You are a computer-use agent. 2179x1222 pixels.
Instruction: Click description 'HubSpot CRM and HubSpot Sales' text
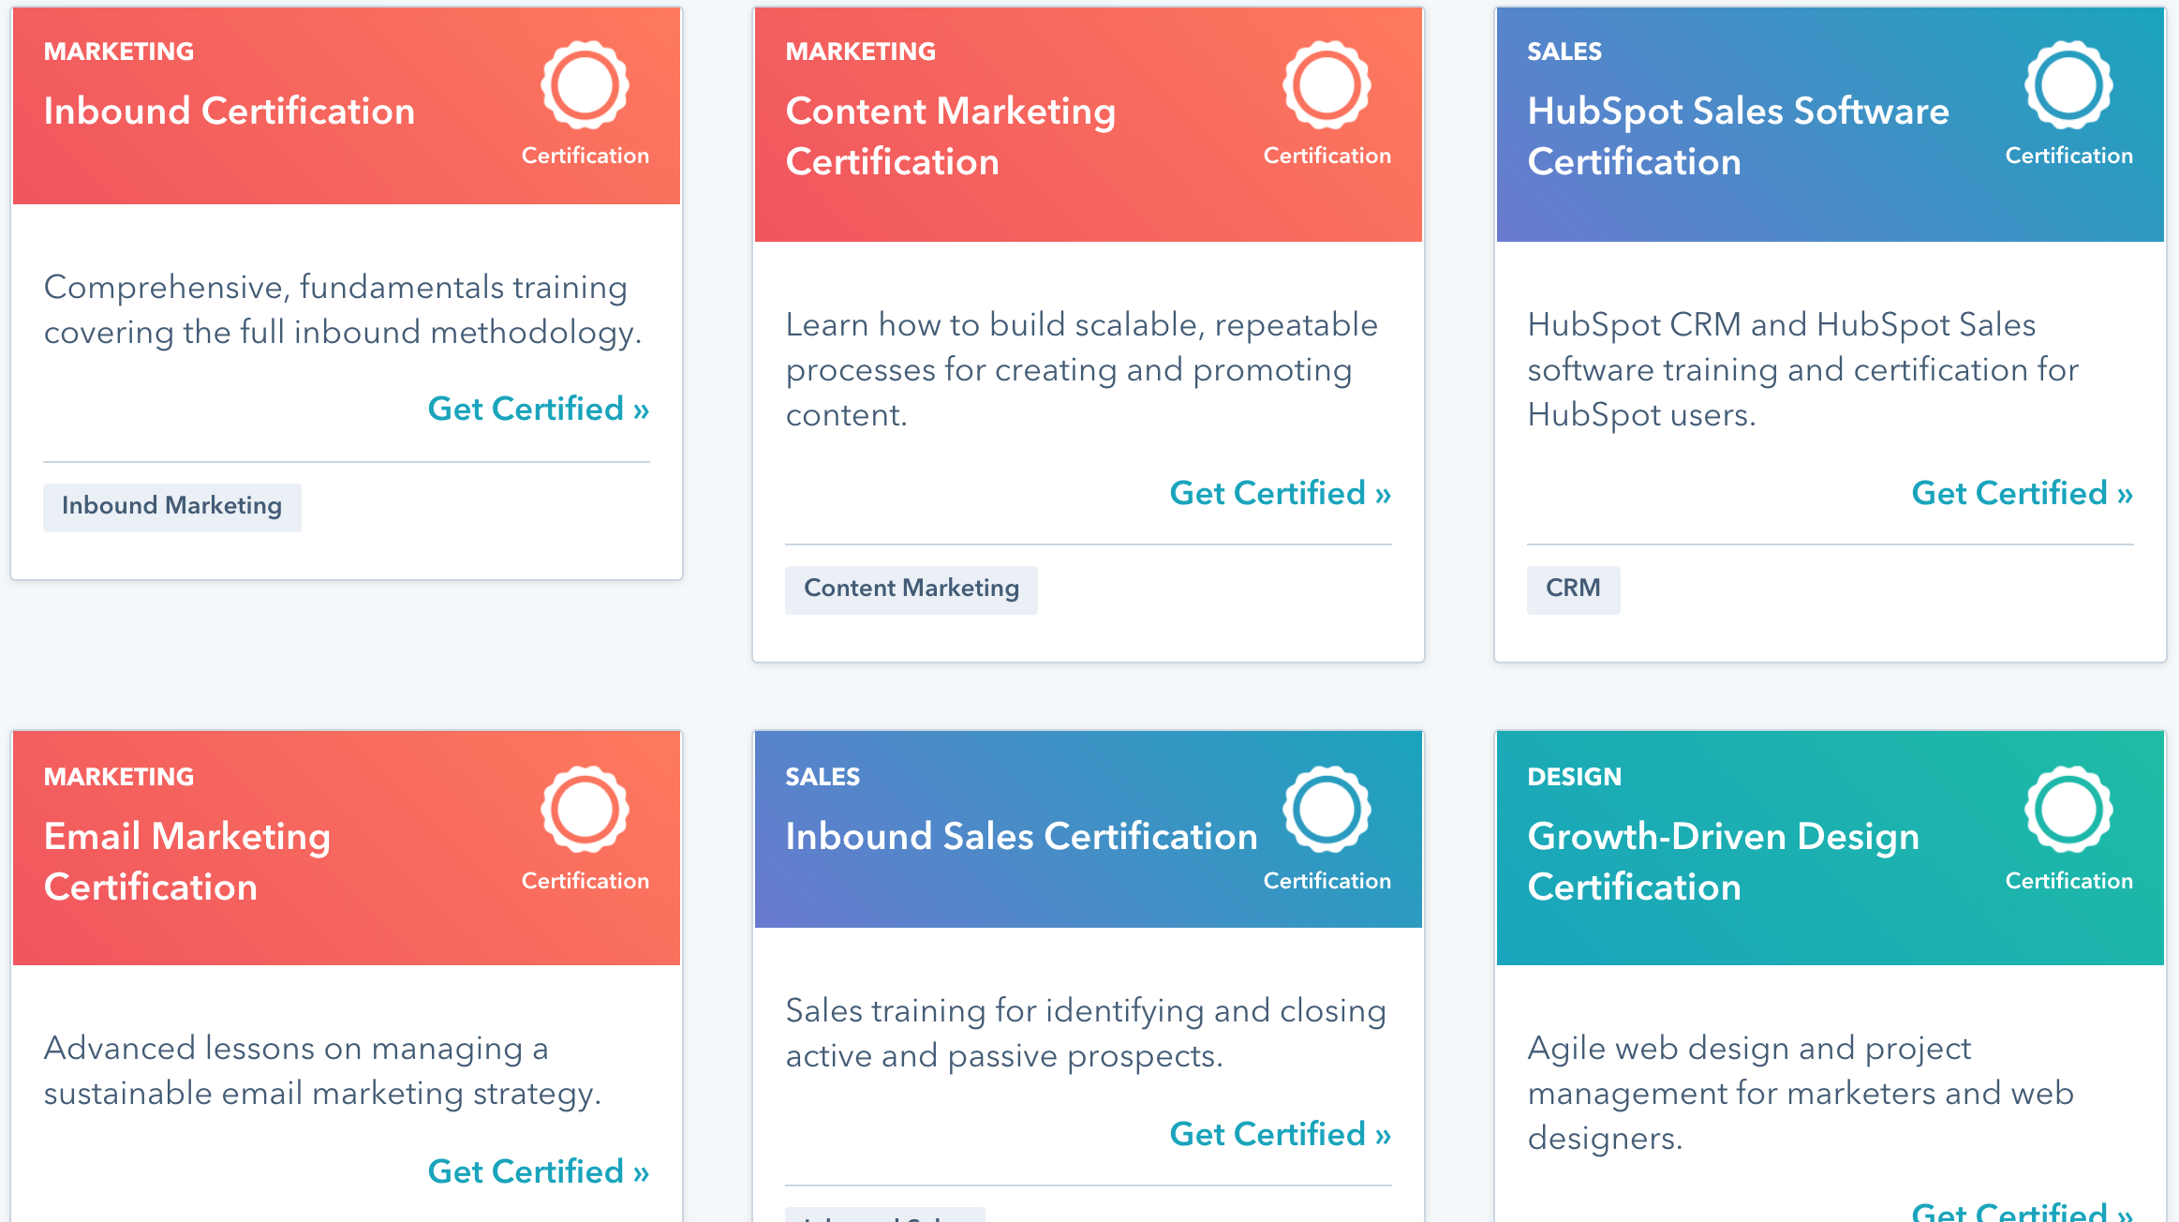pyautogui.click(x=1803, y=370)
